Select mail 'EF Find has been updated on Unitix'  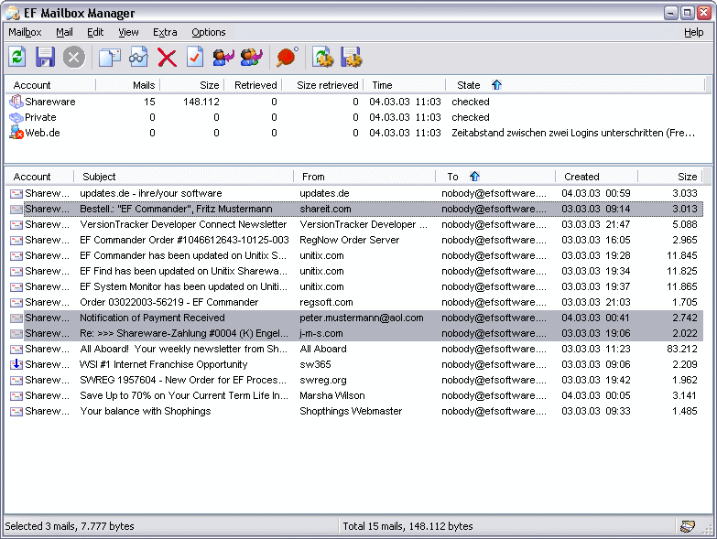point(354,271)
